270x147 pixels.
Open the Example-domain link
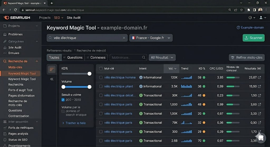(x=252, y=27)
